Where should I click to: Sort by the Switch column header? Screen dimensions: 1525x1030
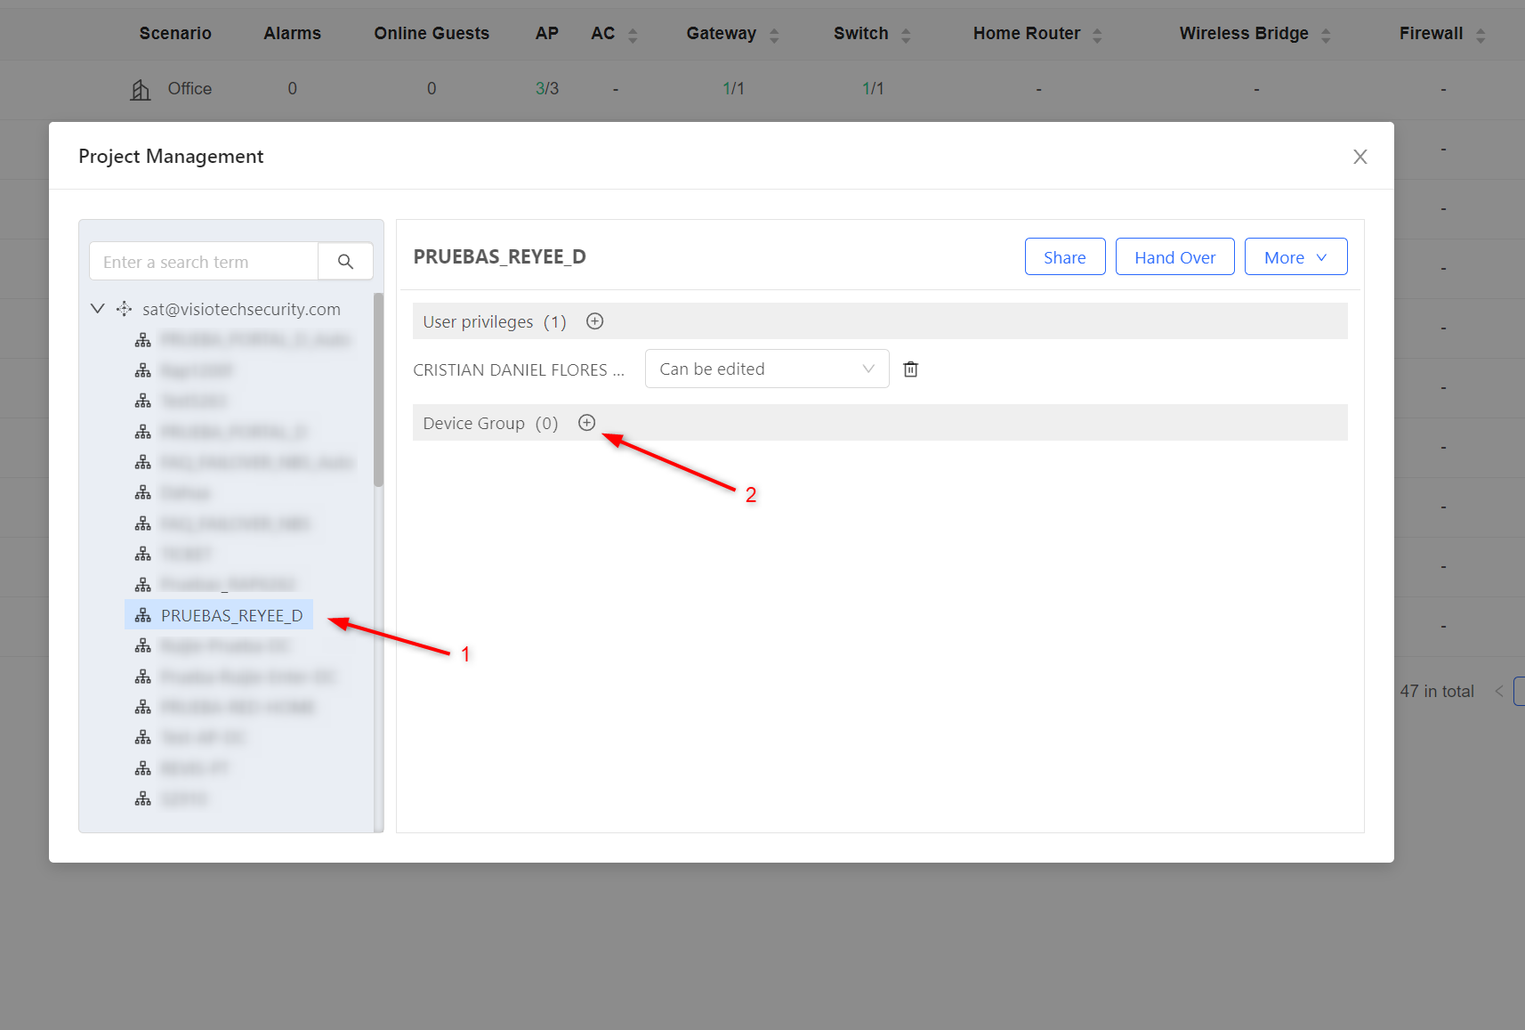860,34
